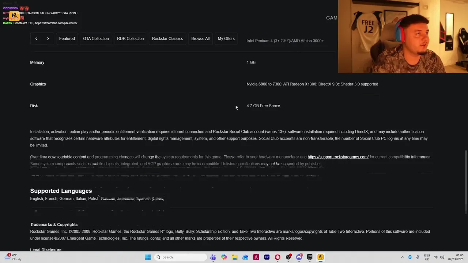
Task: Show hidden system tray icons
Action: (x=402, y=257)
